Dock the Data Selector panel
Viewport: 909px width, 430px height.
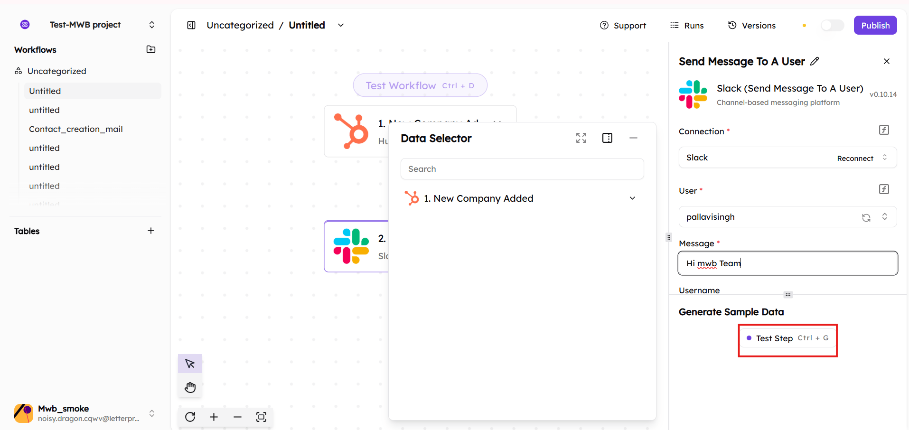[x=607, y=138]
